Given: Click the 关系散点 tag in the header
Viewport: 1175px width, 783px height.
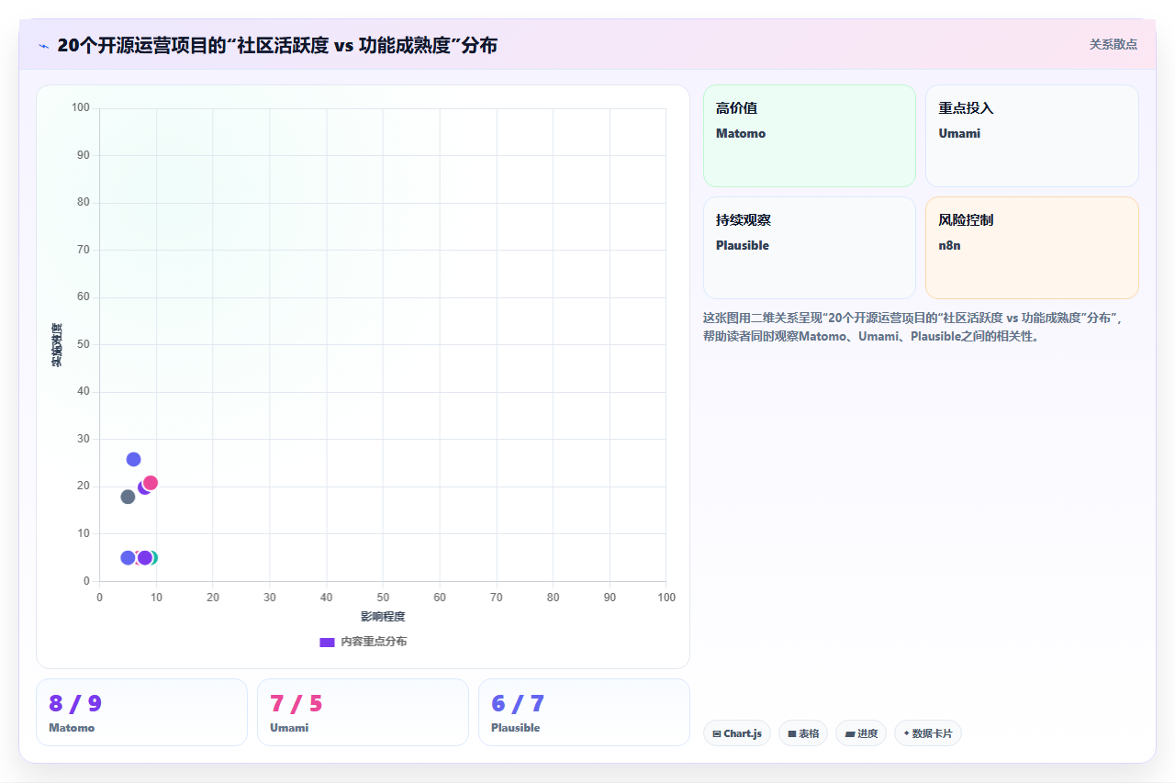Looking at the screenshot, I should [x=1113, y=44].
